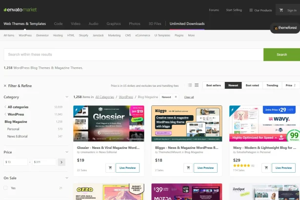Screen dimensions: 300x200
Task: Select HTML subcategory
Action: (x=71, y=36)
